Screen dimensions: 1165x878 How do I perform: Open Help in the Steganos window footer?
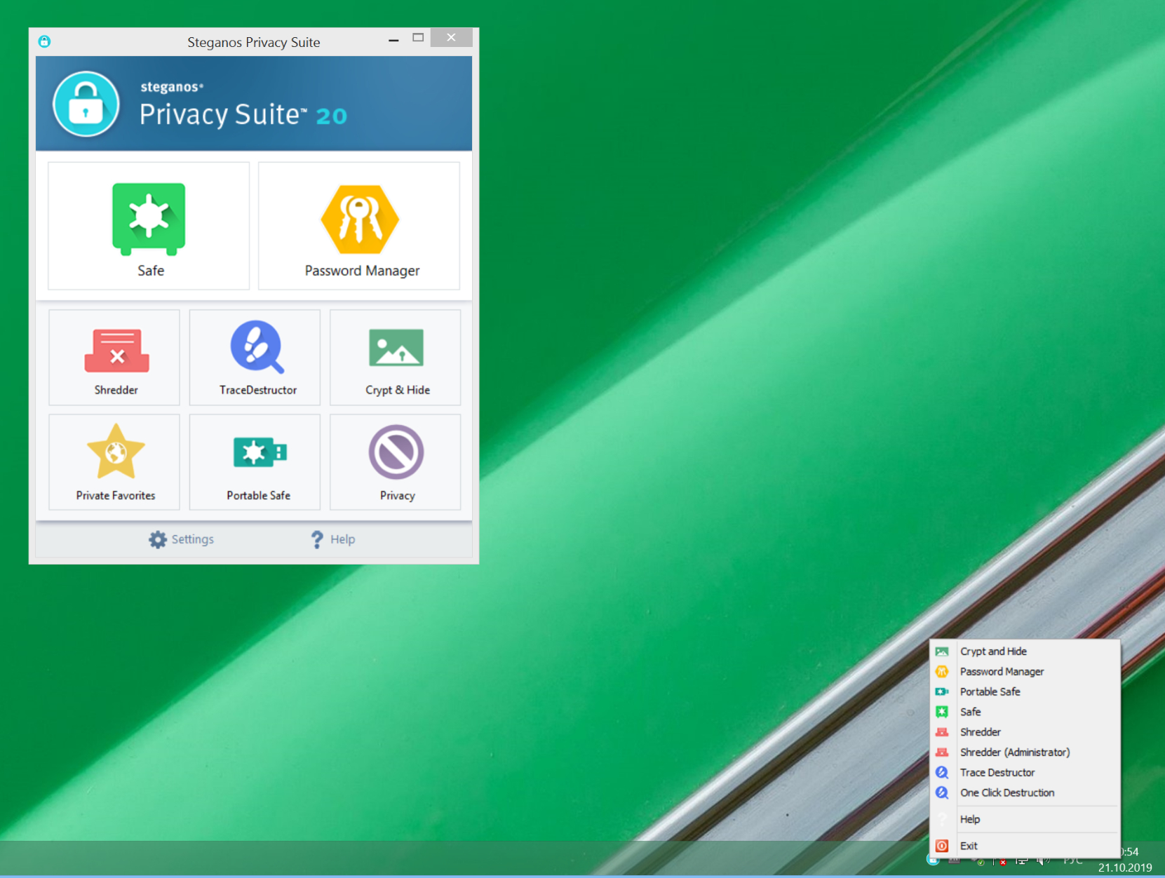point(333,539)
